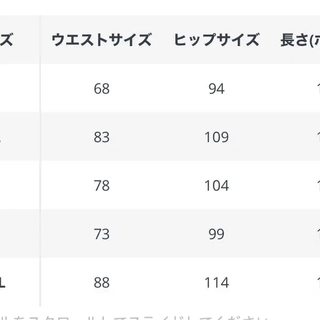Click waist size cell 83
This screenshot has height=320, width=320.
(102, 137)
